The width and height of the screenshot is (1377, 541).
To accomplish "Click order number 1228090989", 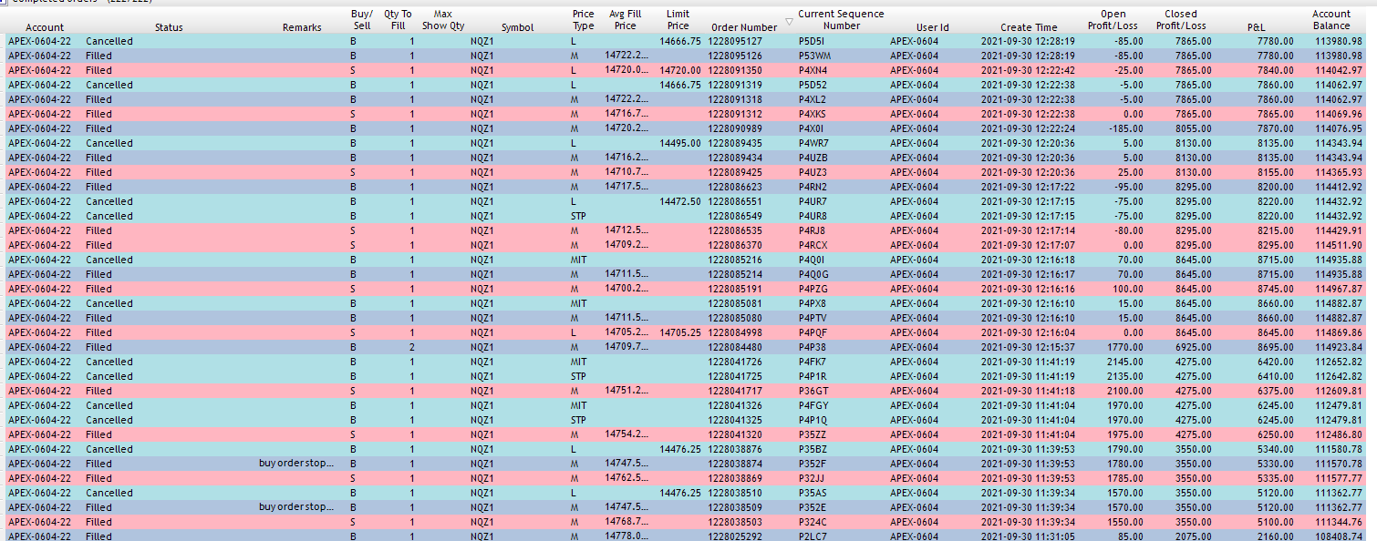I will click(735, 128).
